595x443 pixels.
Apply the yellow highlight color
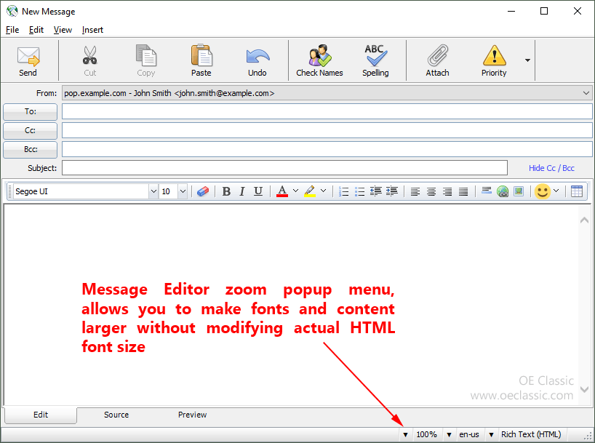point(310,191)
